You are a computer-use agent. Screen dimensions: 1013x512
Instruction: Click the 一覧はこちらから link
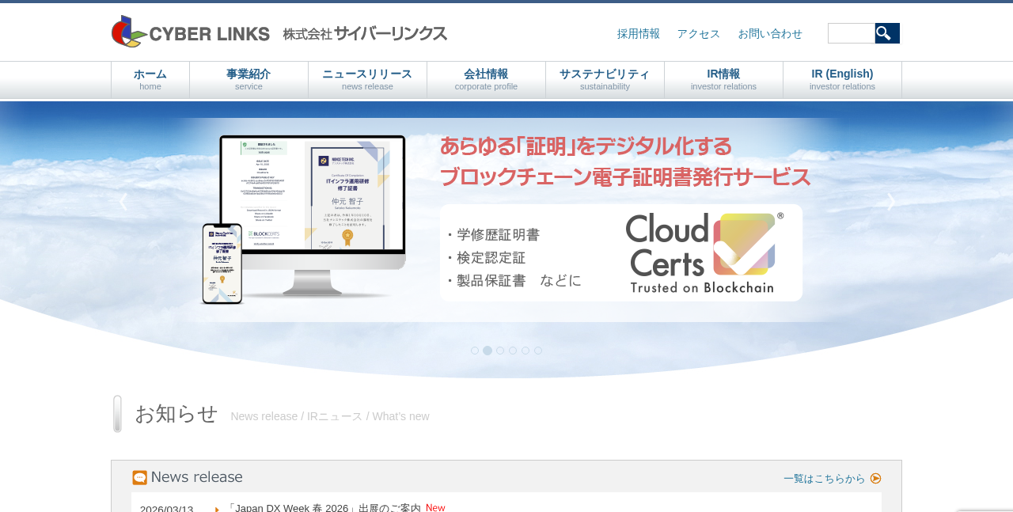[825, 479]
